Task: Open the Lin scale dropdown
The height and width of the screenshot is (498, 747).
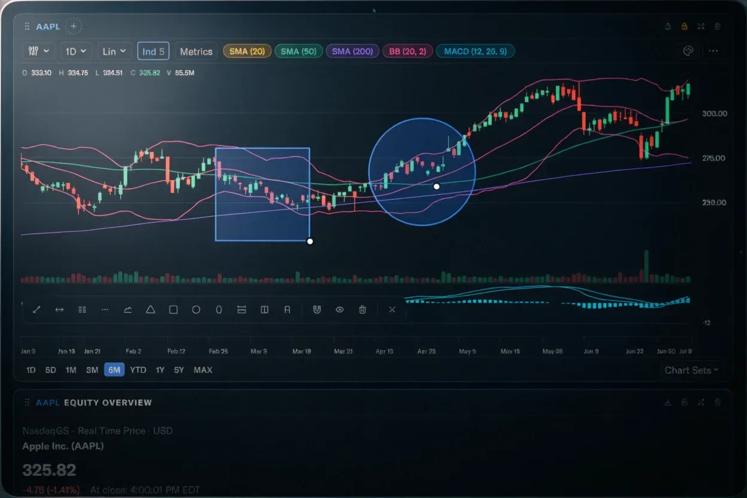Action: (114, 51)
